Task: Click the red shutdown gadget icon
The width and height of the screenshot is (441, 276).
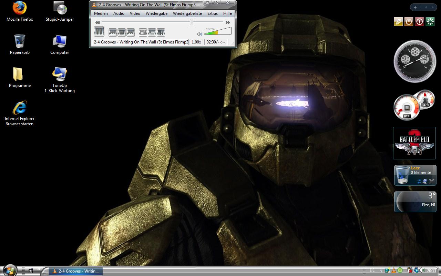Action: pos(419,22)
